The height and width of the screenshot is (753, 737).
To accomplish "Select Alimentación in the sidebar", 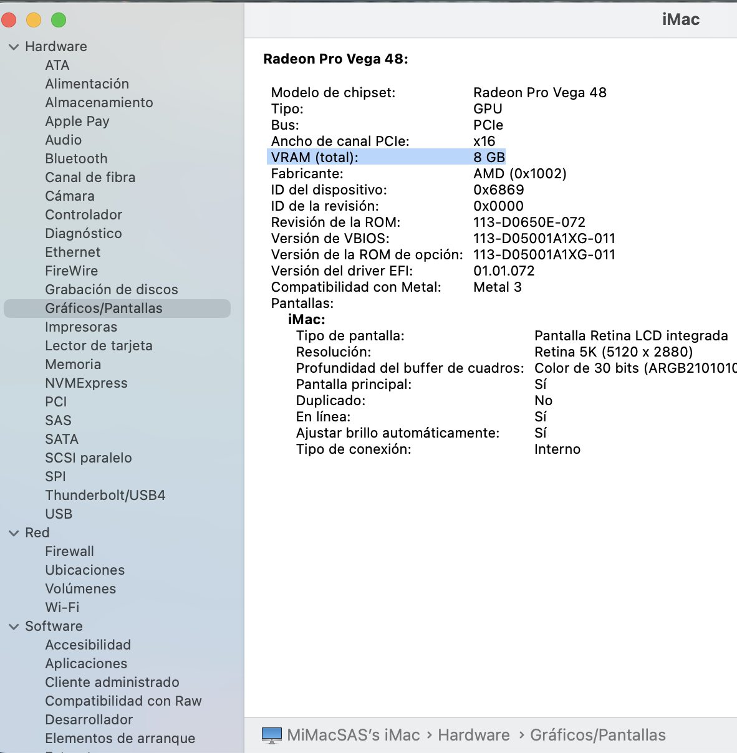I will click(87, 84).
